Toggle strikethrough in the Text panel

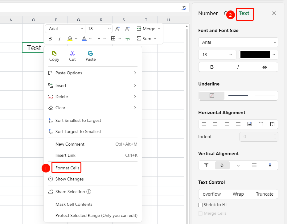click(x=265, y=67)
